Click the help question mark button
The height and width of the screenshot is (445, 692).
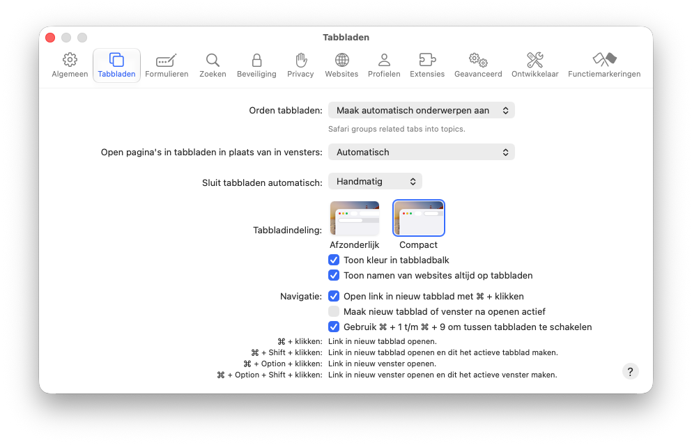point(630,372)
